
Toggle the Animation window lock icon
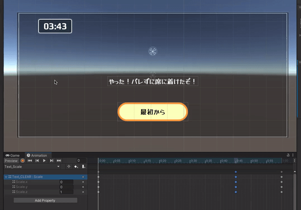288,155
